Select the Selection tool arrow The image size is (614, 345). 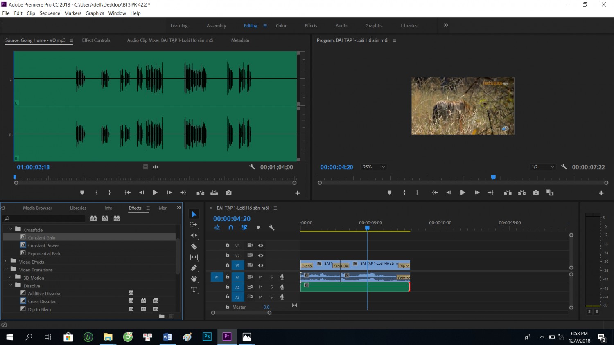point(194,214)
